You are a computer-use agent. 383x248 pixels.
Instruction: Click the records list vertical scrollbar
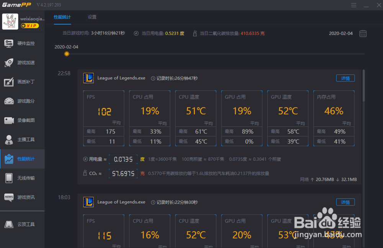363,85
